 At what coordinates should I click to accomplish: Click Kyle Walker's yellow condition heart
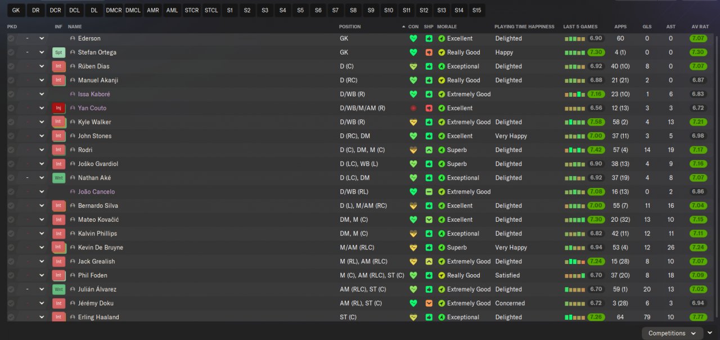coord(413,122)
